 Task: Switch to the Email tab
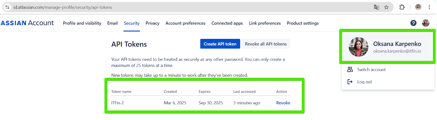point(113,23)
